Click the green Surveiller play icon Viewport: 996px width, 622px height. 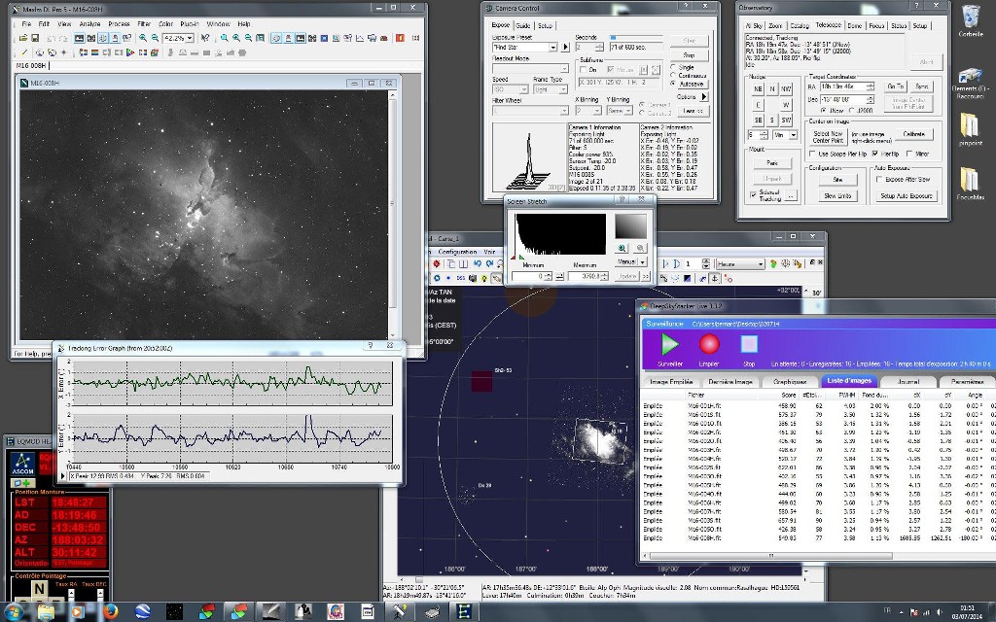point(669,344)
